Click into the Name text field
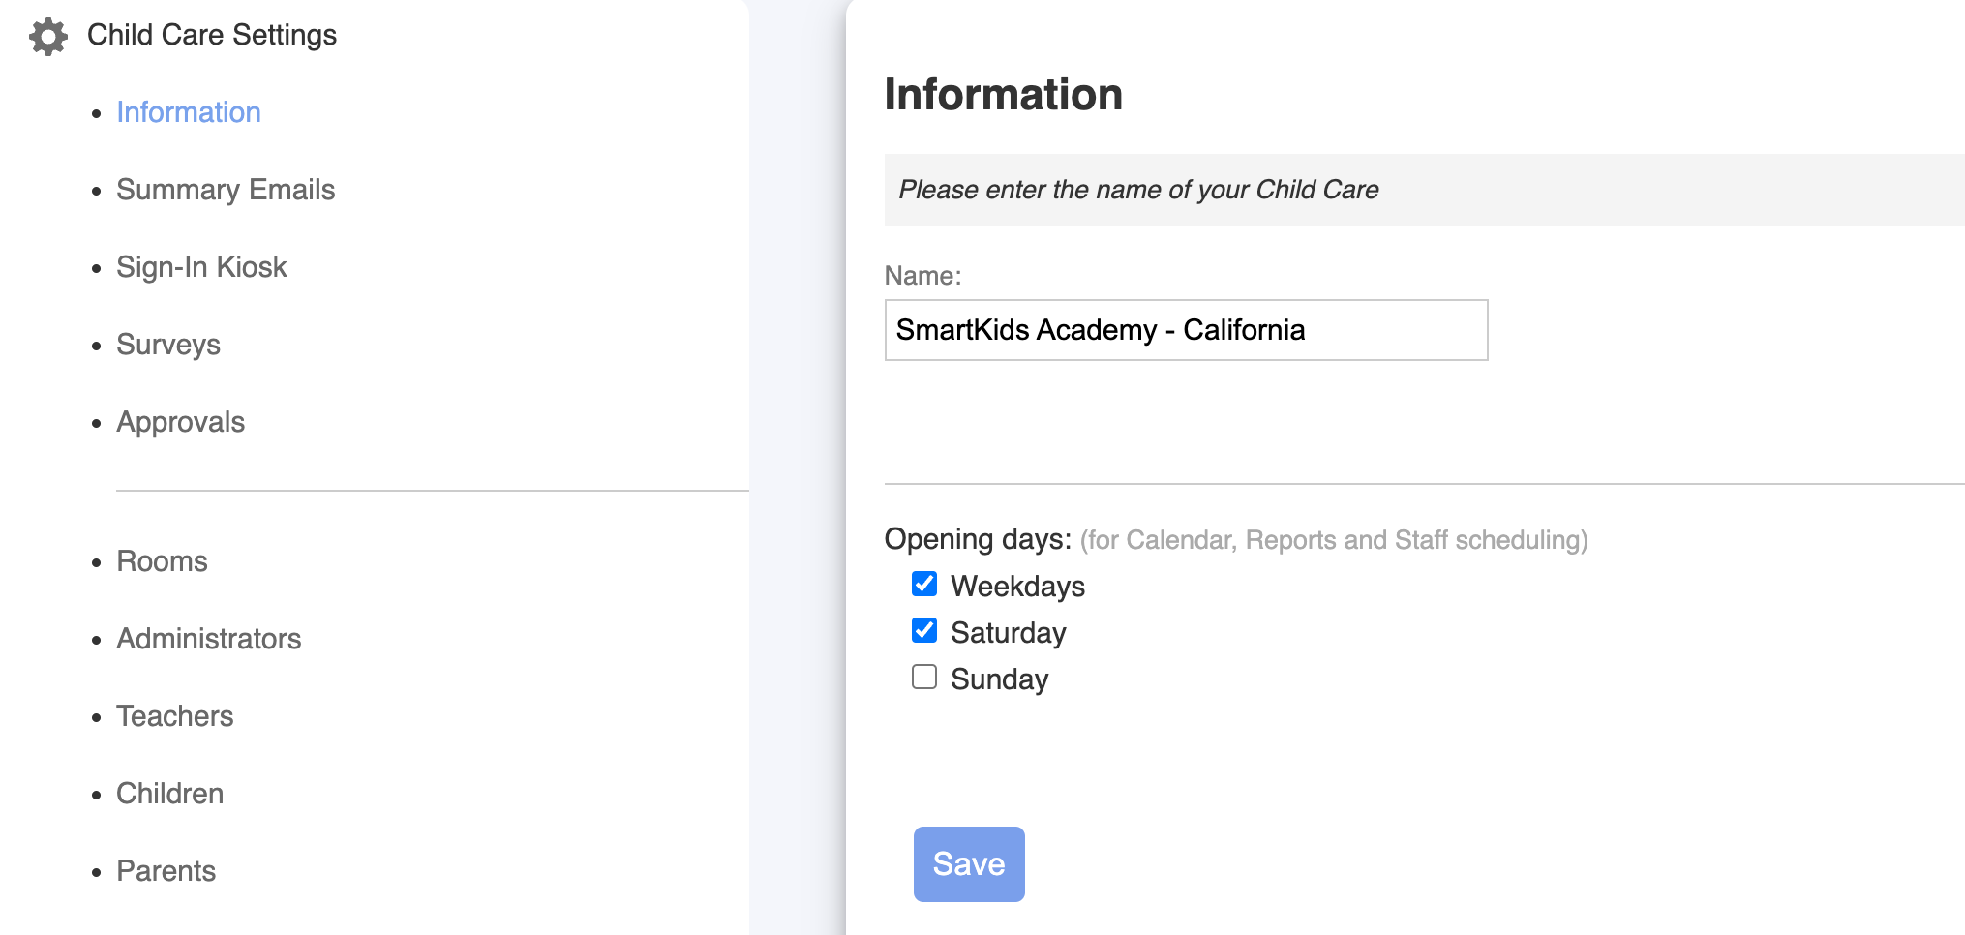 point(1185,330)
